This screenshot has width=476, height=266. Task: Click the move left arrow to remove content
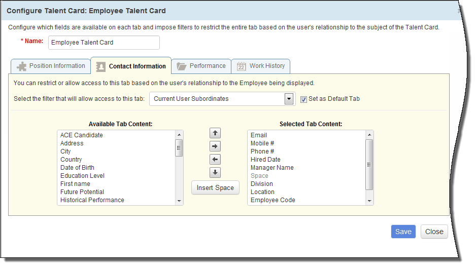tap(215, 160)
